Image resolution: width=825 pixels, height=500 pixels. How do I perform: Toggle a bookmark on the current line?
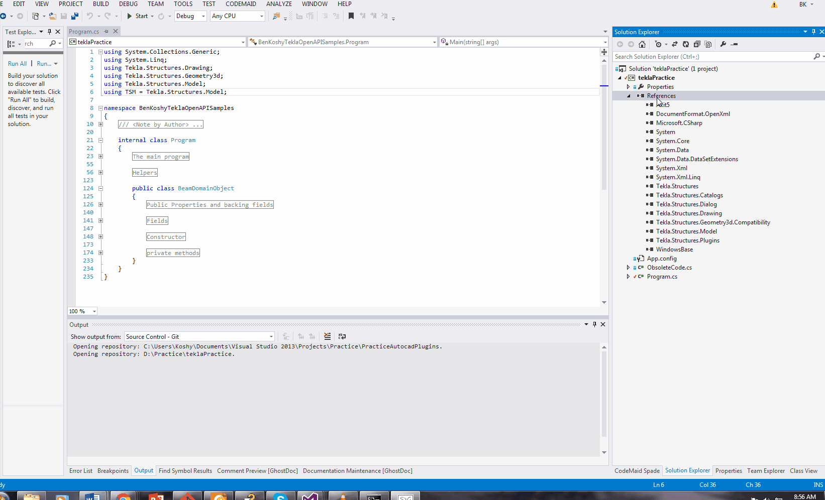[x=351, y=16]
